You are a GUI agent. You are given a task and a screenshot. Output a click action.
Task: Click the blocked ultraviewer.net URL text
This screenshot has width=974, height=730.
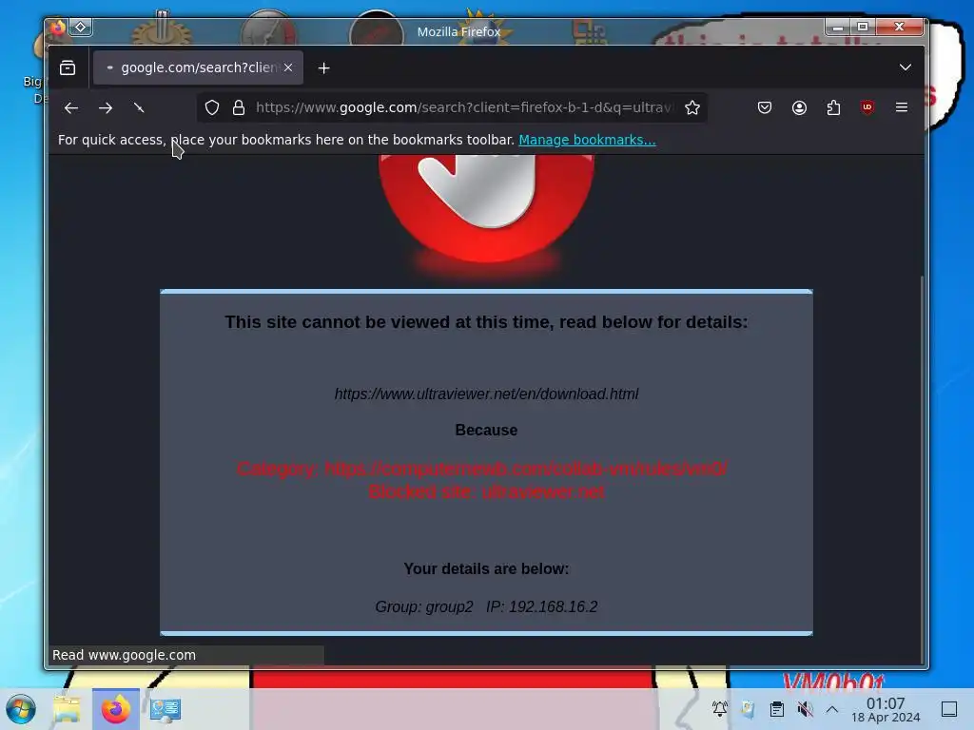[x=486, y=394]
